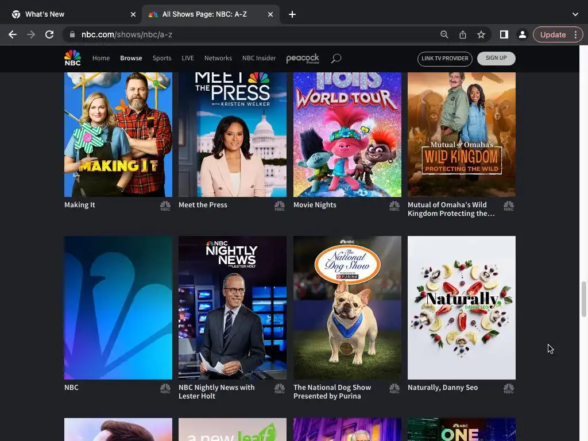Click the SIGN UP button
The height and width of the screenshot is (441, 588).
tap(496, 58)
